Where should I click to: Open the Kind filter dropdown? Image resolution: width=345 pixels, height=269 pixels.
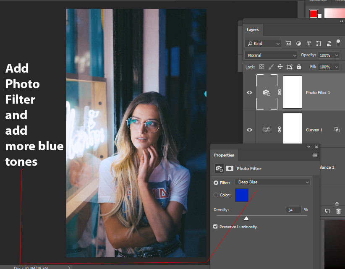pos(263,43)
